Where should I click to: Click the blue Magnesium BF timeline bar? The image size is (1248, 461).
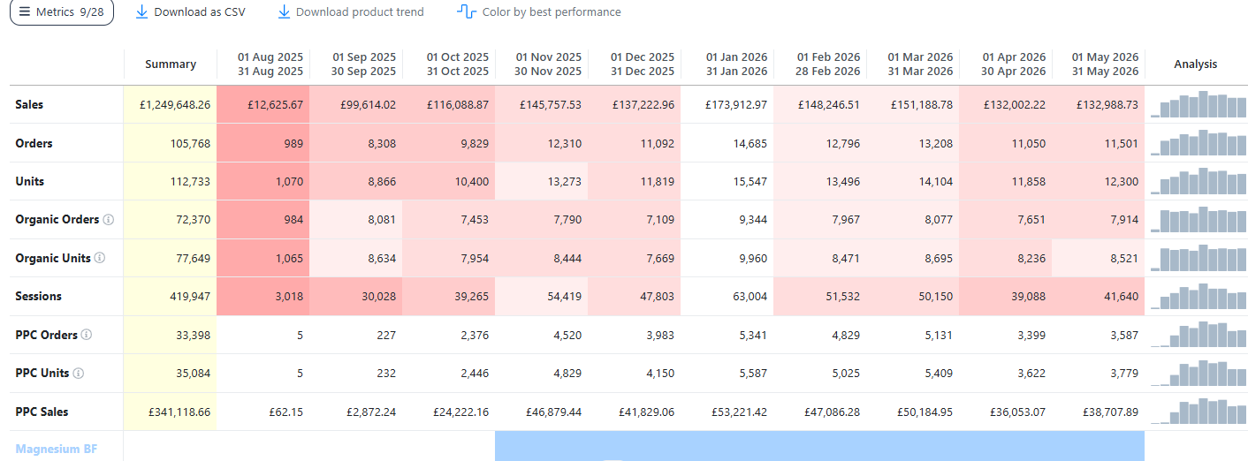click(x=819, y=446)
